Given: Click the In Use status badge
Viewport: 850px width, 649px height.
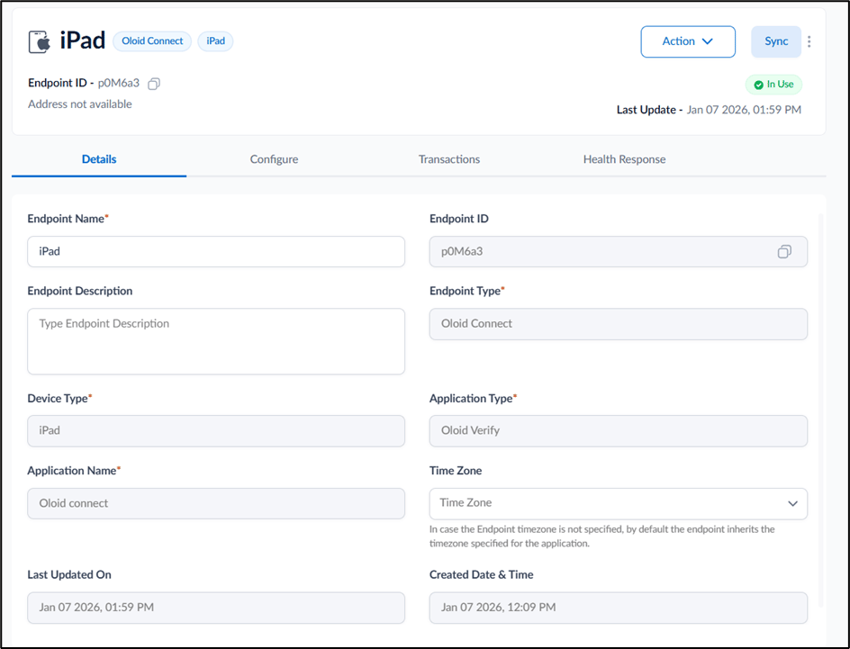Looking at the screenshot, I should (x=773, y=85).
